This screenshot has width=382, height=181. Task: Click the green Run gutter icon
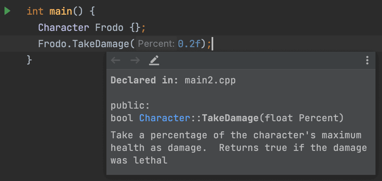click(7, 11)
